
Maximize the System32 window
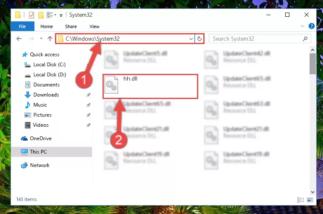[x=287, y=15]
